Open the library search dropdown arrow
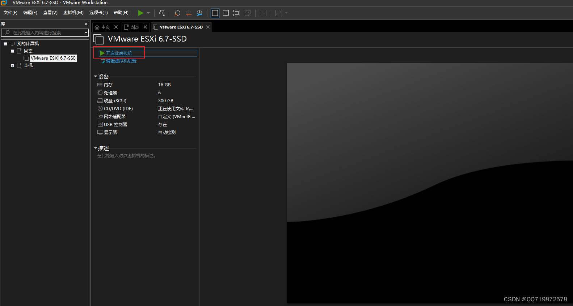Screen dimensions: 573x306 tap(86, 33)
